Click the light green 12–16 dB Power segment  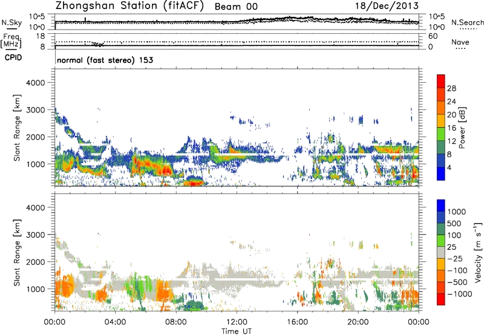441,134
